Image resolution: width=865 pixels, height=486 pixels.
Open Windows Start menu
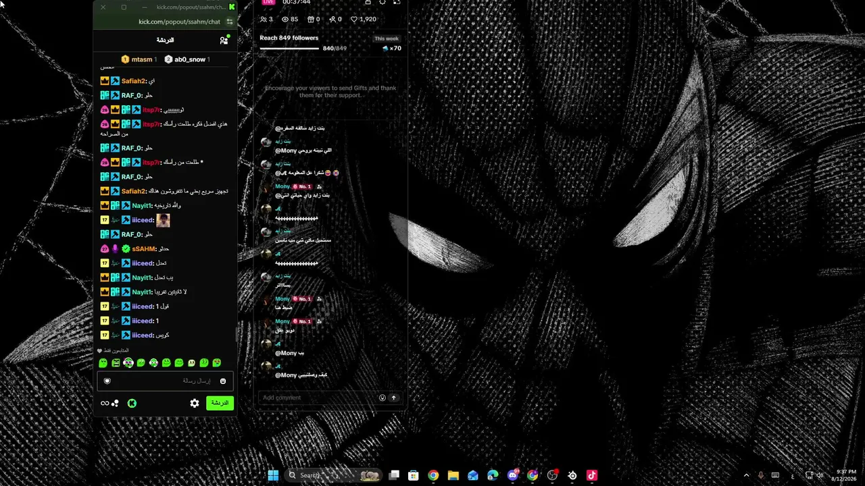[x=273, y=475]
